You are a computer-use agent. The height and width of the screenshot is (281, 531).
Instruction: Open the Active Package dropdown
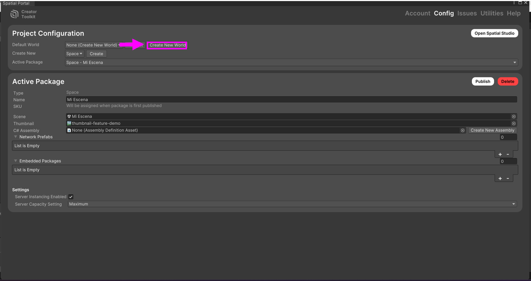[x=291, y=63]
